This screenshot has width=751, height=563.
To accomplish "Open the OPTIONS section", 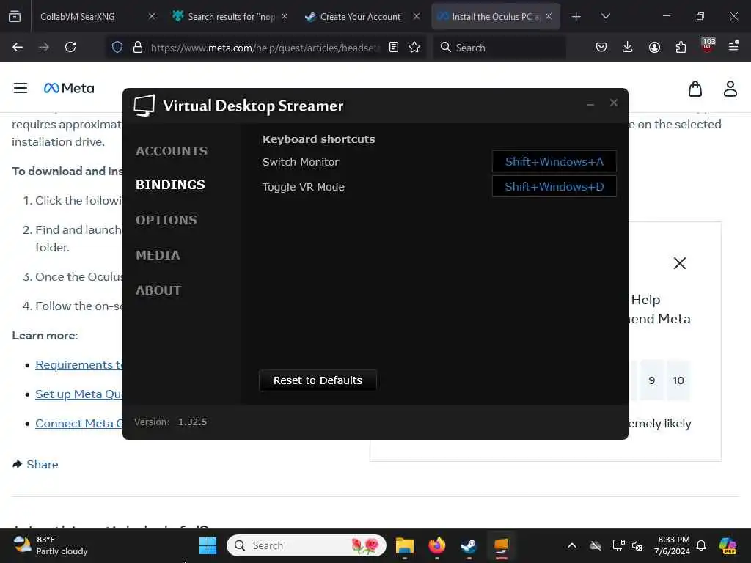I will 166,220.
